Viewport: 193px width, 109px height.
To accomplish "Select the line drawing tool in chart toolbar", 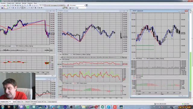I will [x=28, y=8].
